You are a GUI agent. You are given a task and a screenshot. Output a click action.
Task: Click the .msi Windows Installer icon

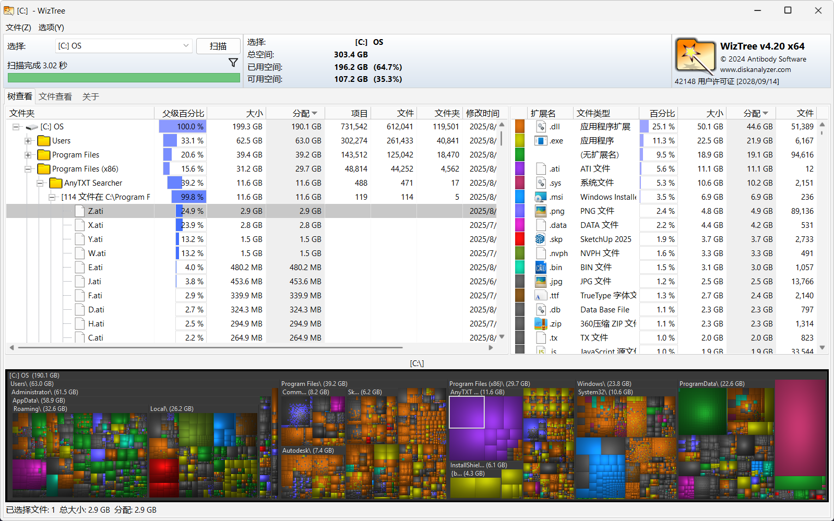pos(540,197)
